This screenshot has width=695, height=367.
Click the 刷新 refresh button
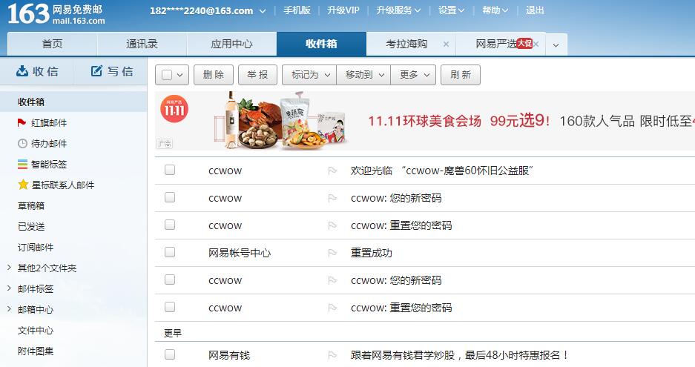(461, 74)
